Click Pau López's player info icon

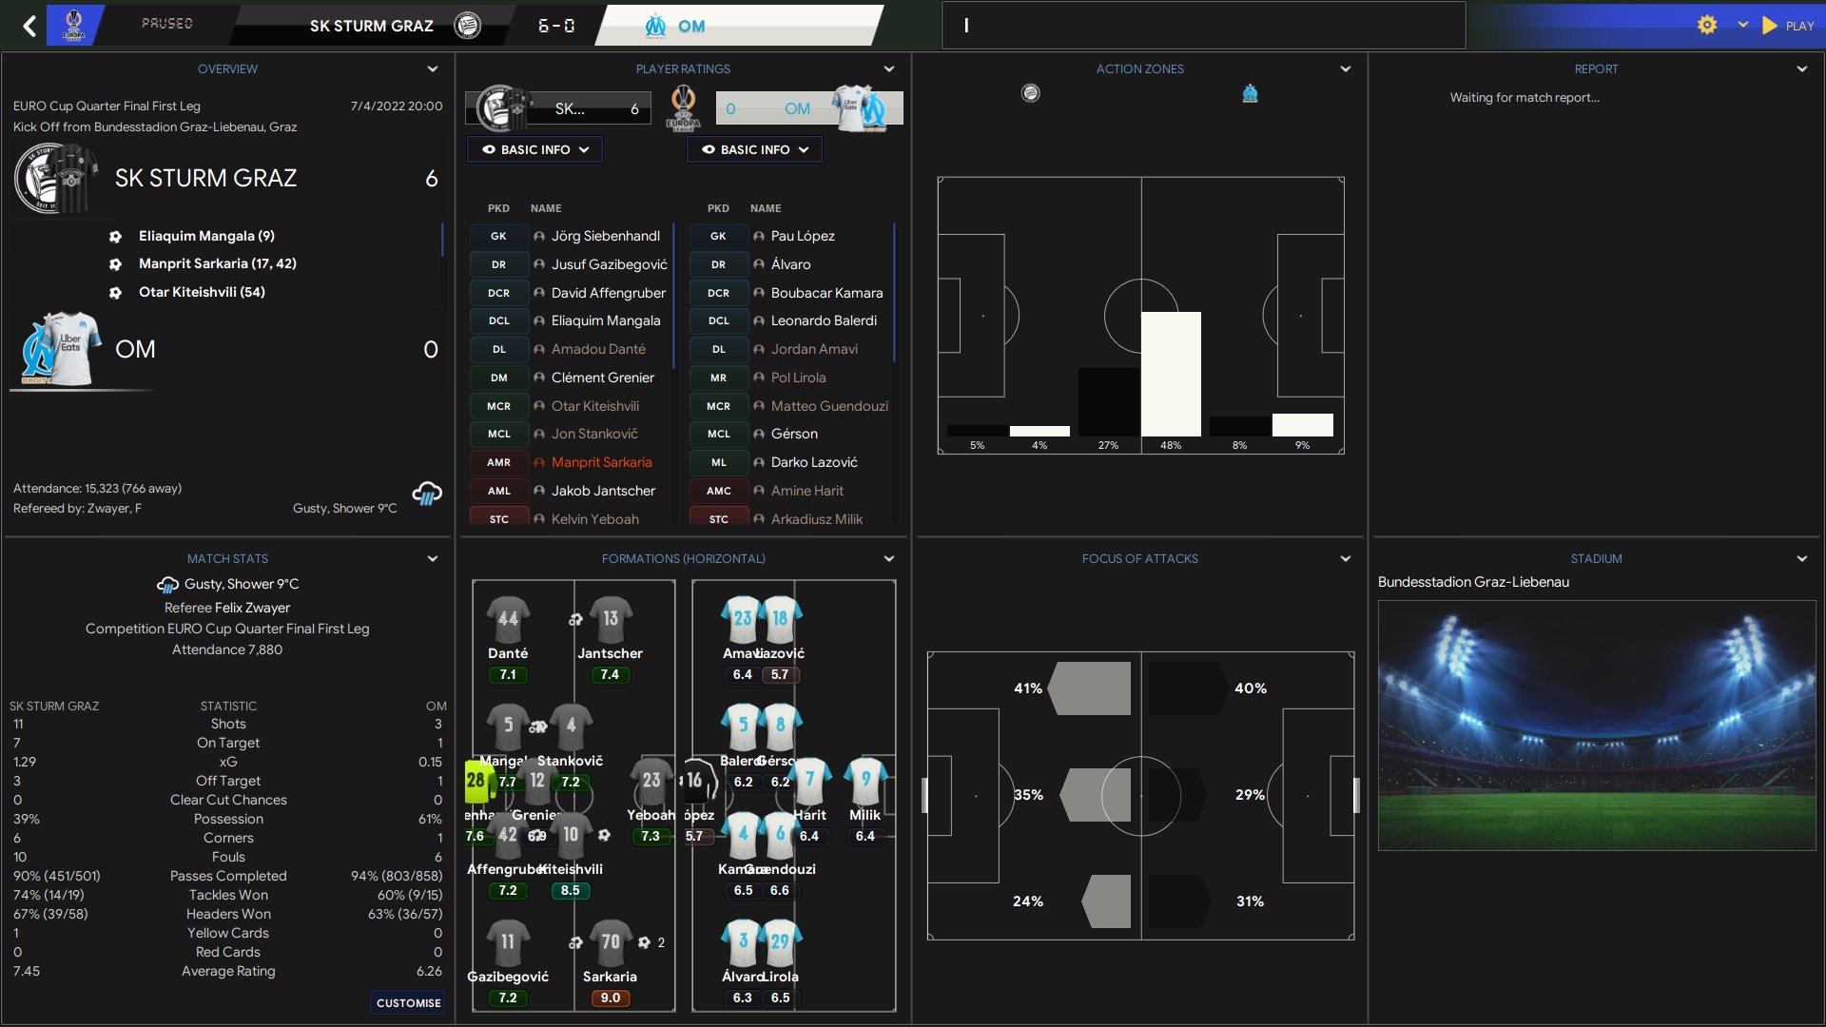pos(759,236)
